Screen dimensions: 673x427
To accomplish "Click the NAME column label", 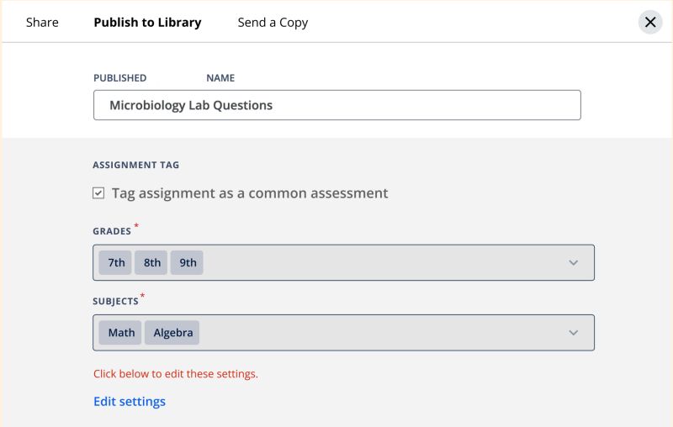I will (220, 78).
